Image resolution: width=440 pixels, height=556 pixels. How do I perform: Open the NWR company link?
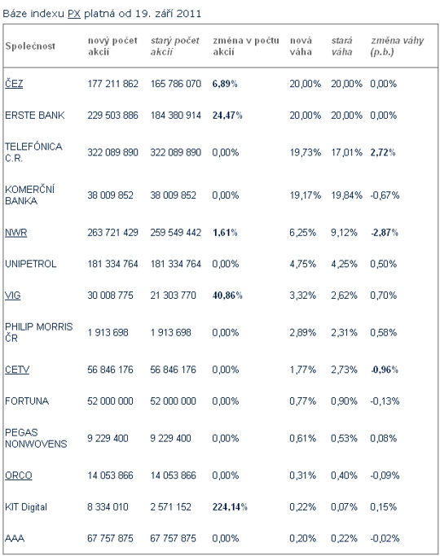tap(16, 233)
